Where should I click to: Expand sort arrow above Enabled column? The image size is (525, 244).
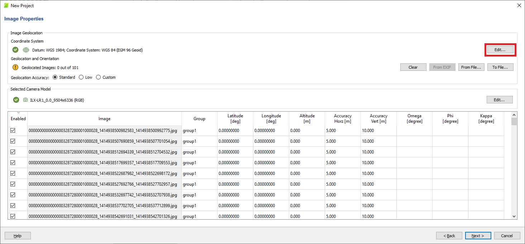coord(18,113)
